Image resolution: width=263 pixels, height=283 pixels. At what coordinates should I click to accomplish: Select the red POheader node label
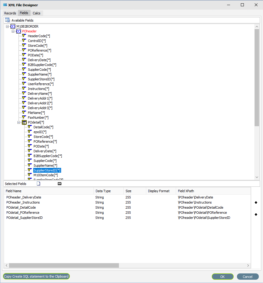pyautogui.click(x=29, y=31)
